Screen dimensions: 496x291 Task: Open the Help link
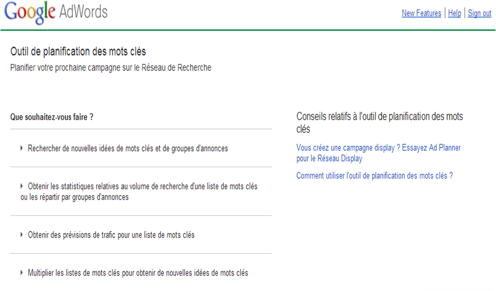pyautogui.click(x=454, y=13)
